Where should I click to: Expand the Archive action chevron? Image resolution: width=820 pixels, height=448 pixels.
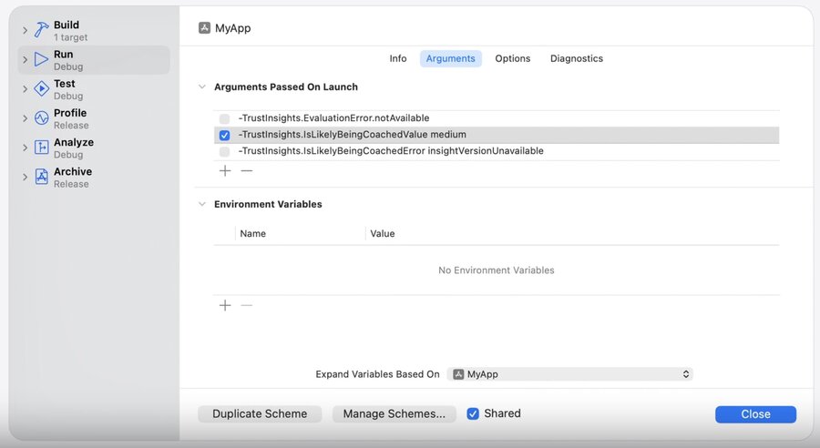tap(25, 177)
